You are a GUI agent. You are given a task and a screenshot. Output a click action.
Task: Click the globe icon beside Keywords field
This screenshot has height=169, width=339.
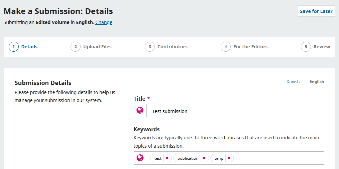click(x=140, y=158)
